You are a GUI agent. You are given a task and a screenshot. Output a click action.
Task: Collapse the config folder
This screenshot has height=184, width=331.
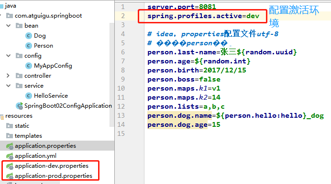[9, 56]
